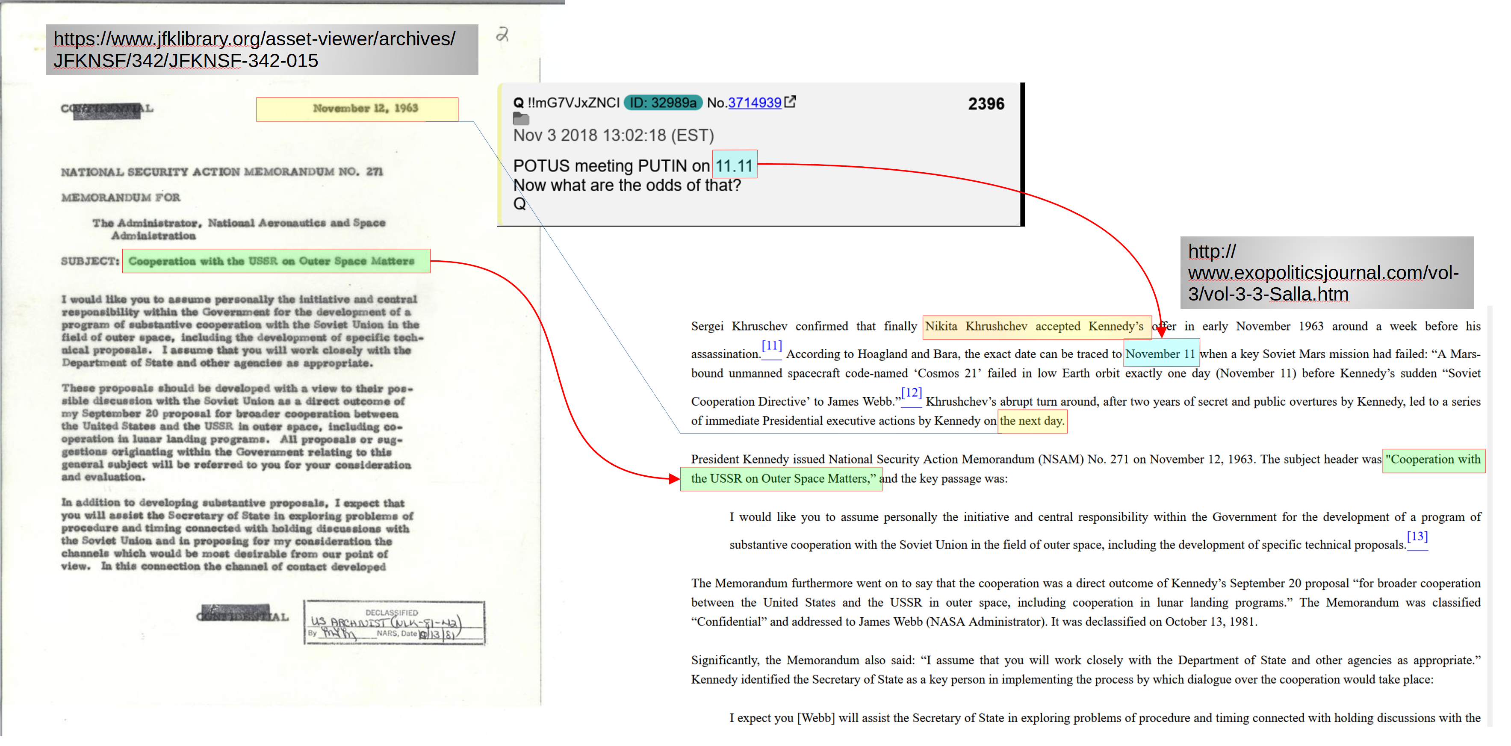Click the 'MEMORANDUM FOR' line in the memo
Viewport: 1511px width, 746px height.
coord(120,198)
